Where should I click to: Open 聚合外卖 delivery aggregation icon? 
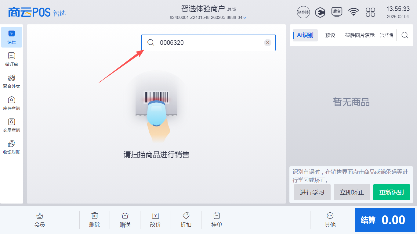[x=12, y=81]
